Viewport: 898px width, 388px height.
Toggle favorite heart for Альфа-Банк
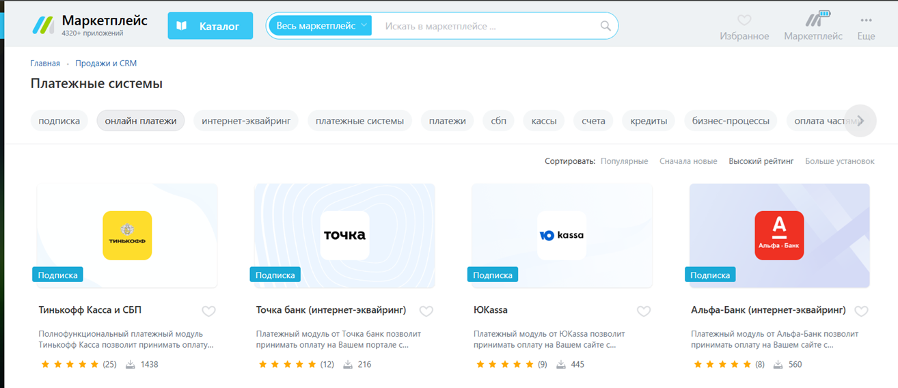coord(861,311)
